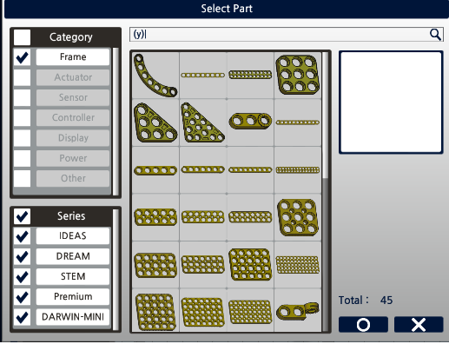
Task: Select the square plate with small holes
Action: click(x=298, y=217)
